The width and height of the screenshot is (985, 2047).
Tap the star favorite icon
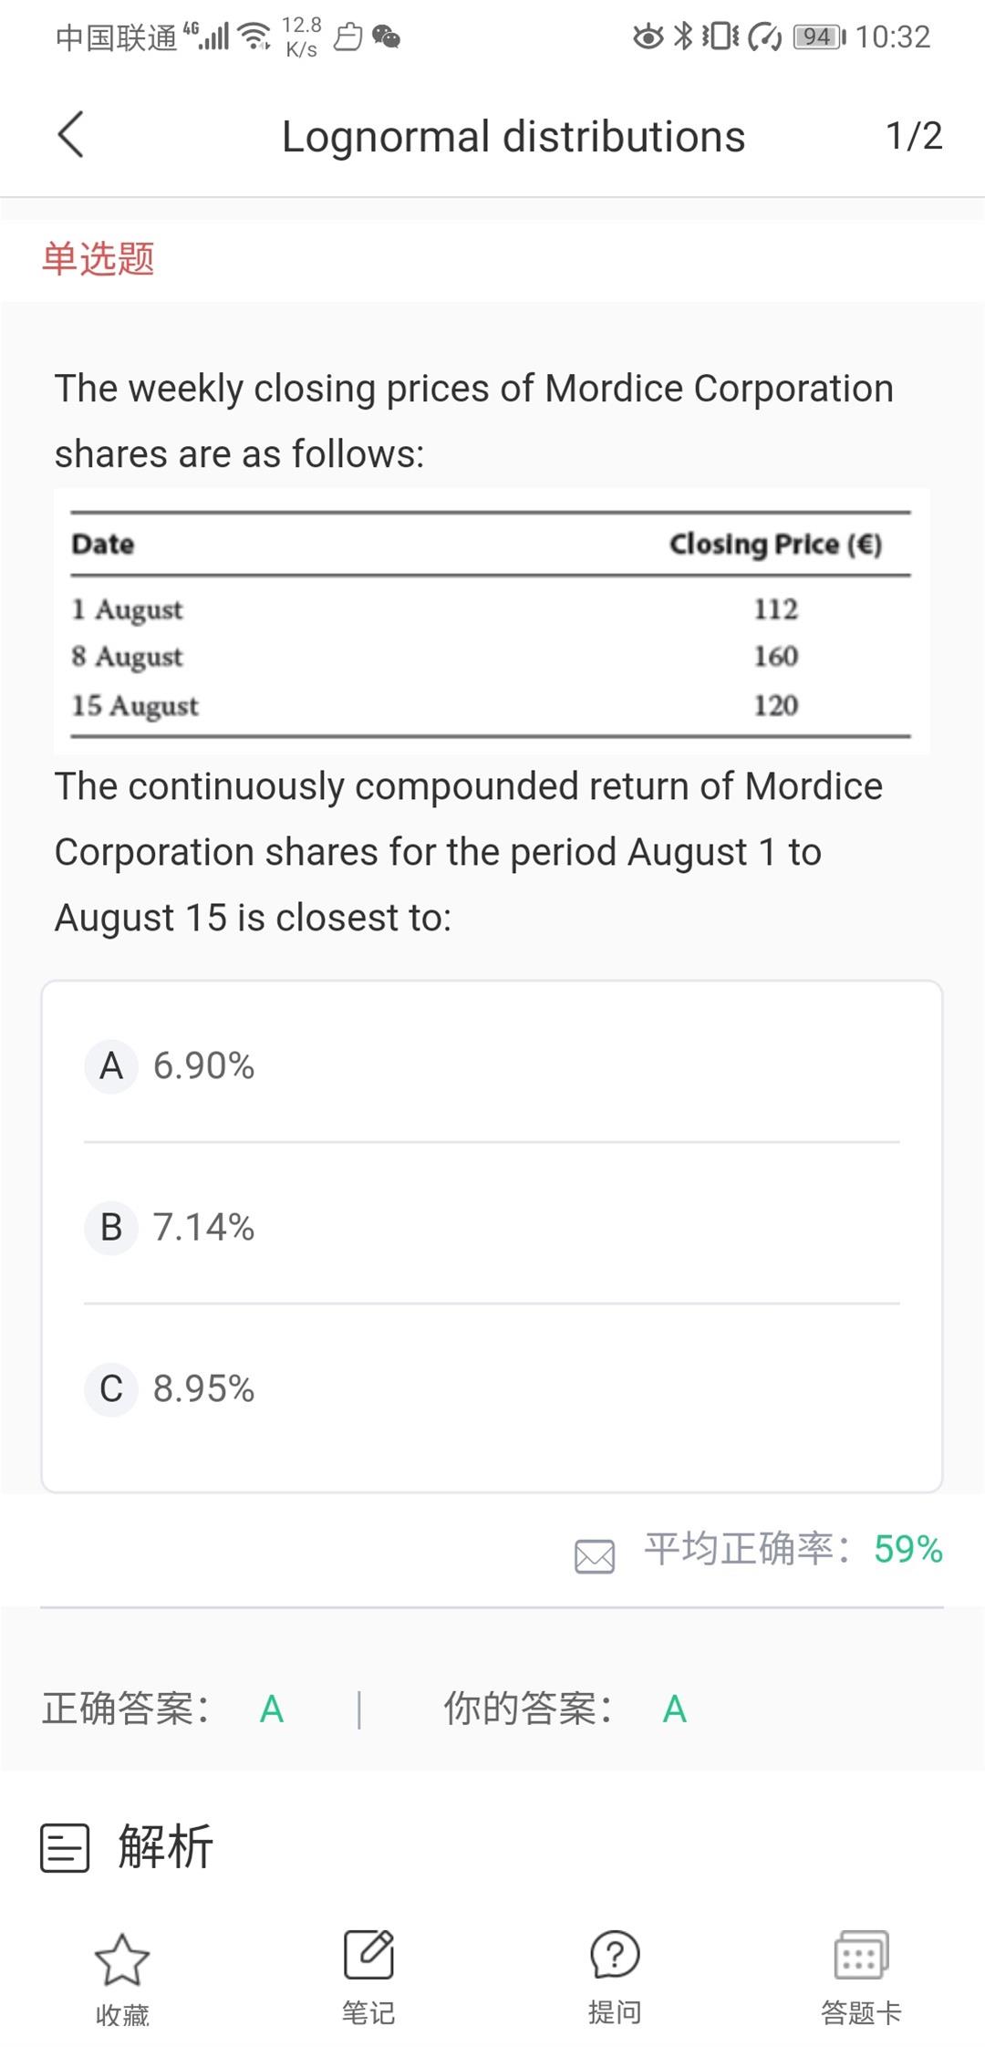(122, 1959)
